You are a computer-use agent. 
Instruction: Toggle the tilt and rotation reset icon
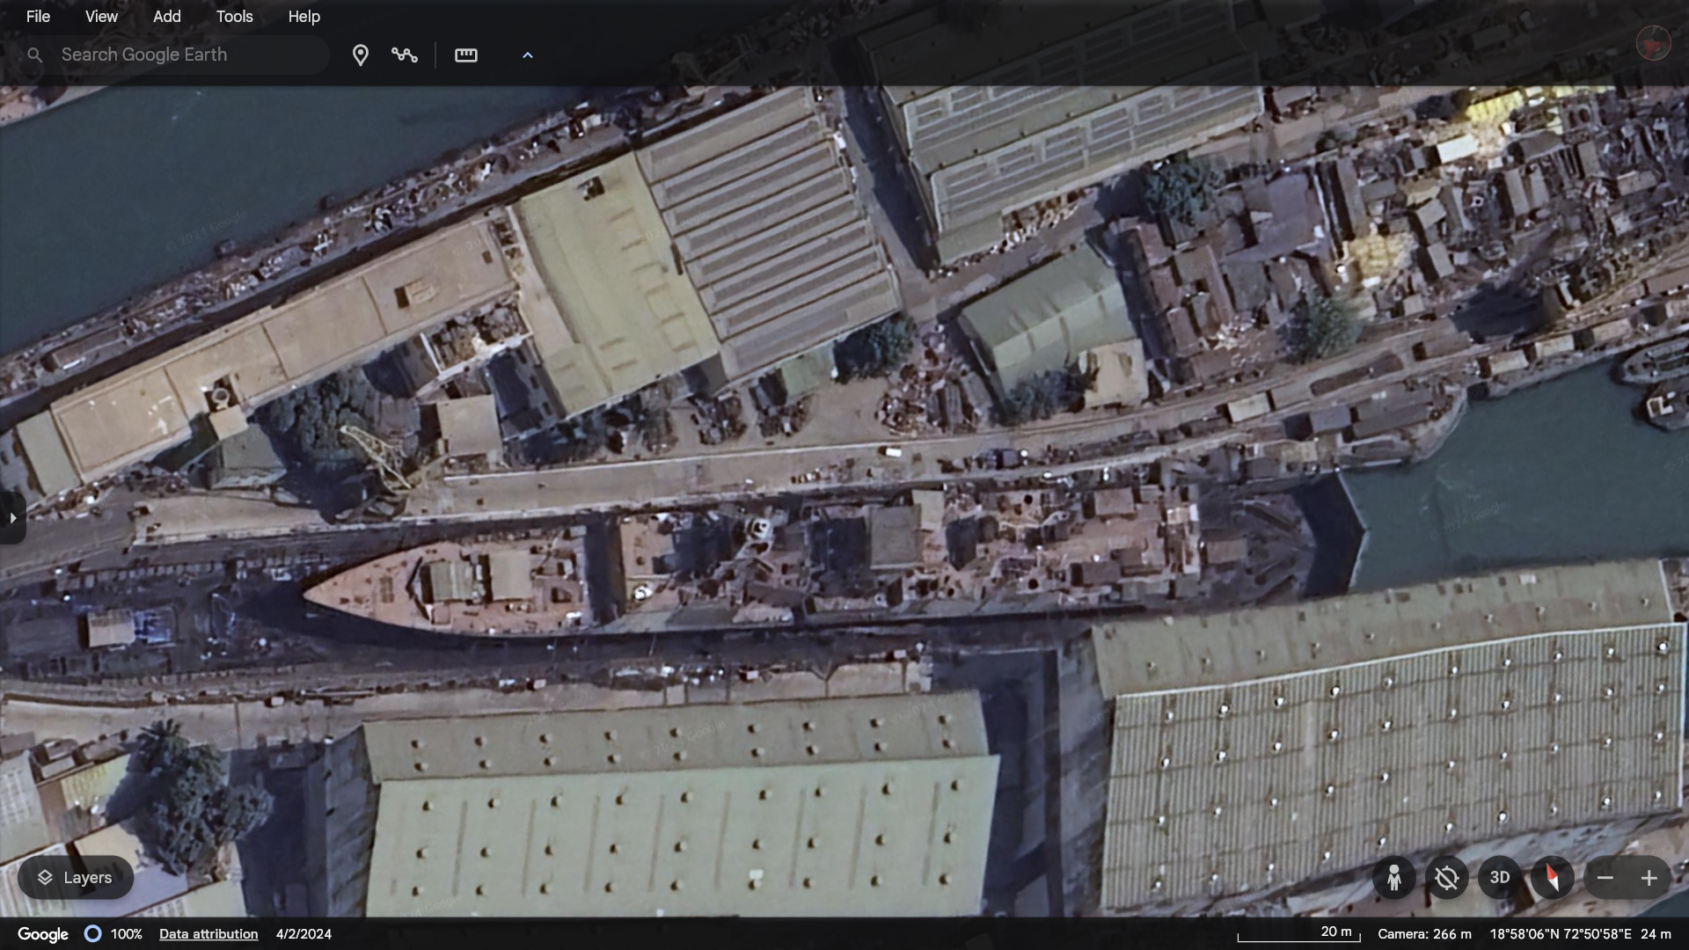pyautogui.click(x=1446, y=878)
